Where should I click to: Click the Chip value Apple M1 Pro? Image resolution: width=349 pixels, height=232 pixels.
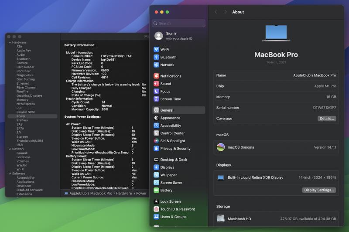click(325, 86)
